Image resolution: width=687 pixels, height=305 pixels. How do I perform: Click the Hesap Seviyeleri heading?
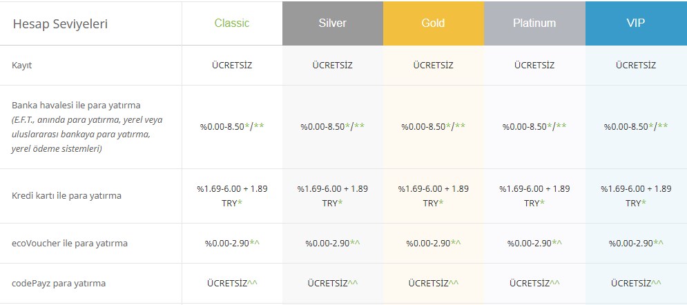point(60,24)
